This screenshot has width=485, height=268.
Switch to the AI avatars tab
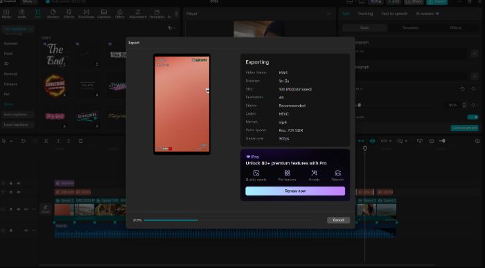pyautogui.click(x=427, y=14)
